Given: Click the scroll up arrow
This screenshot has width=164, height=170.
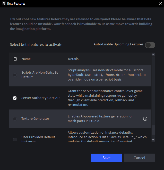Looking at the screenshot, I should click(x=153, y=55).
